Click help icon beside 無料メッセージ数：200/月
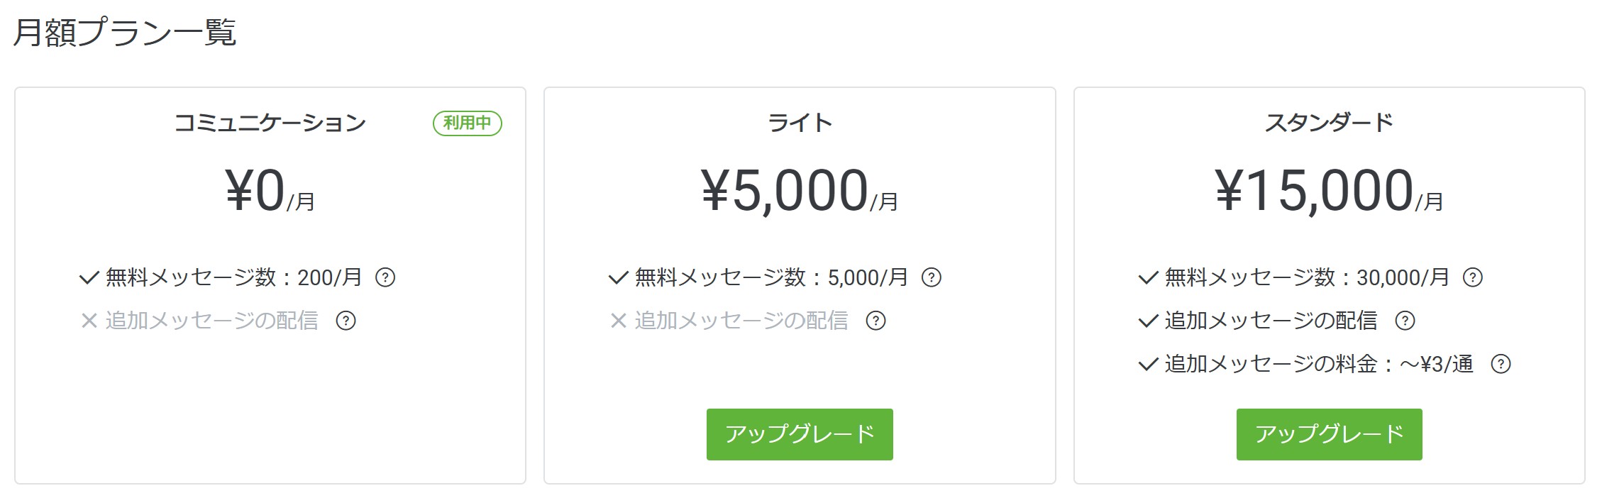 (x=385, y=277)
